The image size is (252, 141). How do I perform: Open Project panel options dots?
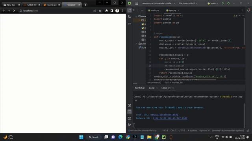[138, 10]
